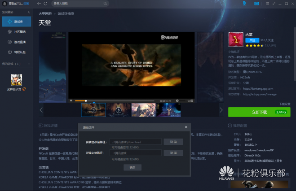Click the 安装包存储路径 path field
The height and width of the screenshot is (191, 296).
[136, 142]
